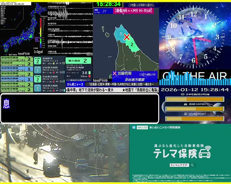Click the 長針(60分) progress bar
231x184 pixels.
[x=195, y=109]
